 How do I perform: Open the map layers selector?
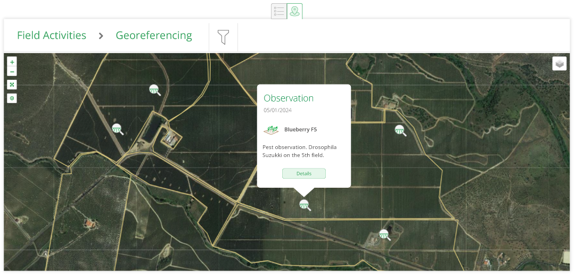559,64
